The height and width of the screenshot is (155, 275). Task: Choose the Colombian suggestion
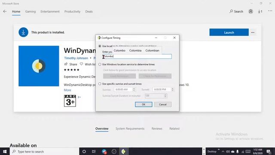pyautogui.click(x=152, y=50)
